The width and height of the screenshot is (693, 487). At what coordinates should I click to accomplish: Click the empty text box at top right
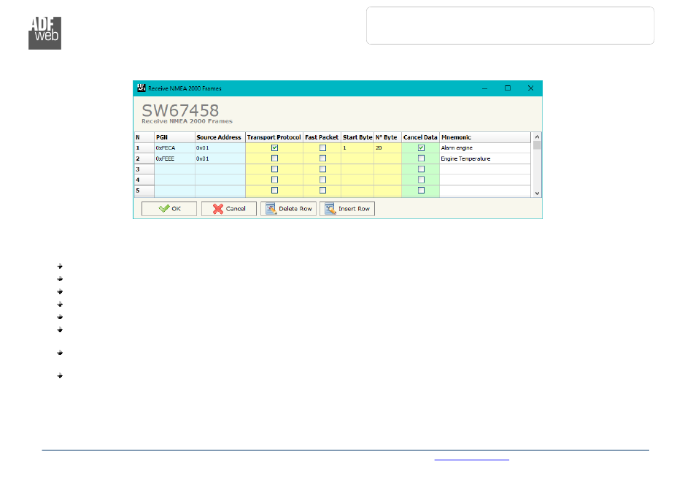pos(510,26)
